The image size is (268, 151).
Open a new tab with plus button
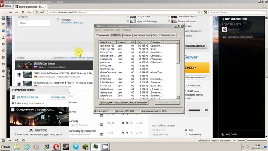(x=50, y=7)
